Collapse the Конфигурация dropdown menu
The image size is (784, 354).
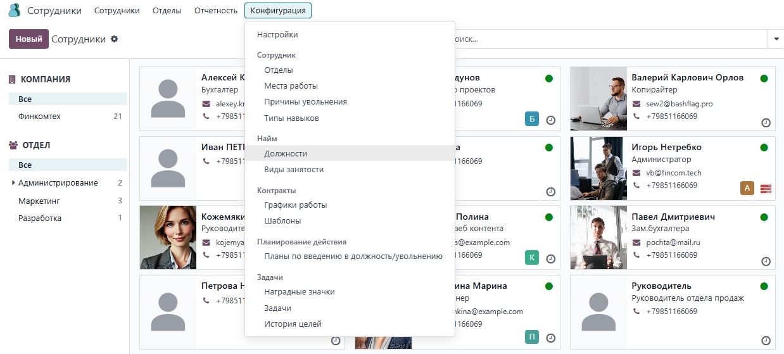pyautogui.click(x=278, y=10)
